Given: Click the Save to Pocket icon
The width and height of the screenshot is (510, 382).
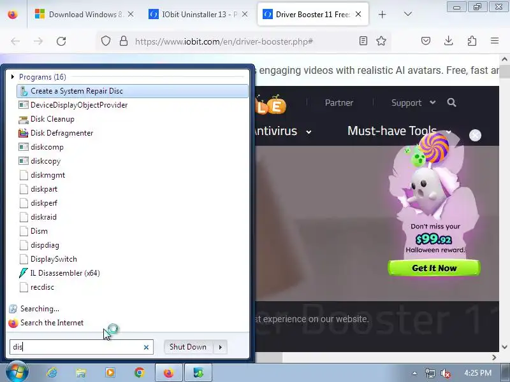Looking at the screenshot, I should 426,41.
